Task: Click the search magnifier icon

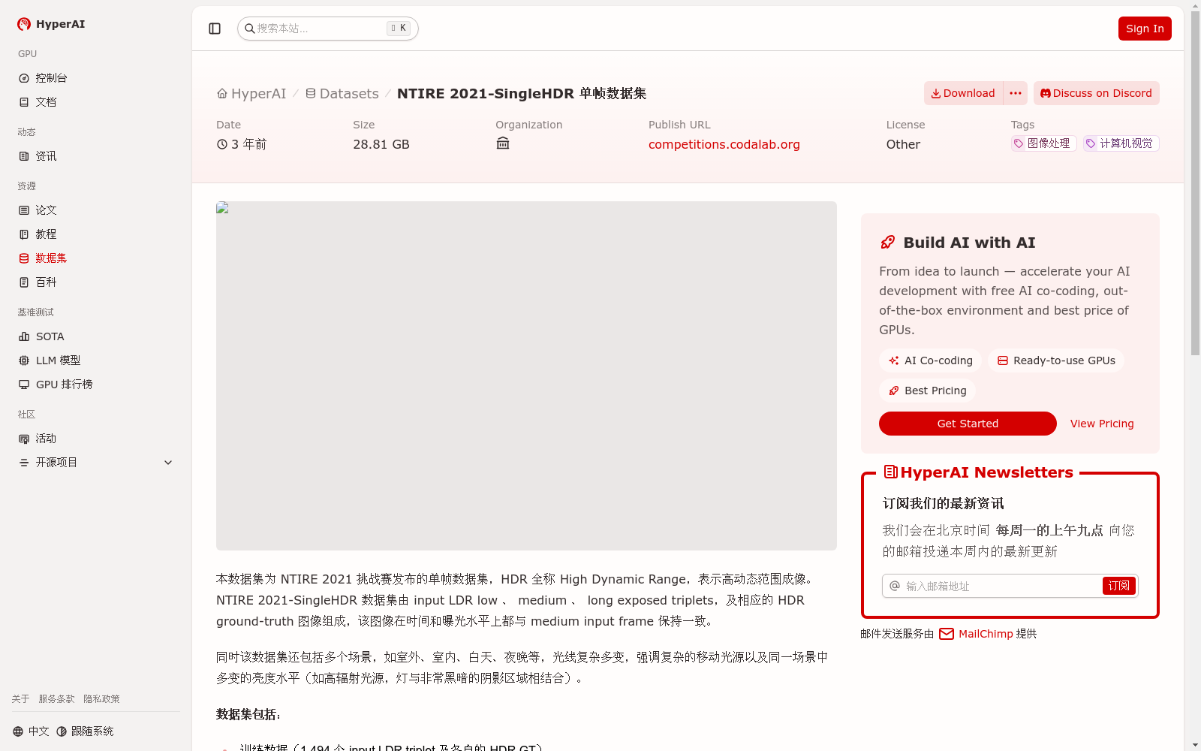Action: click(250, 29)
